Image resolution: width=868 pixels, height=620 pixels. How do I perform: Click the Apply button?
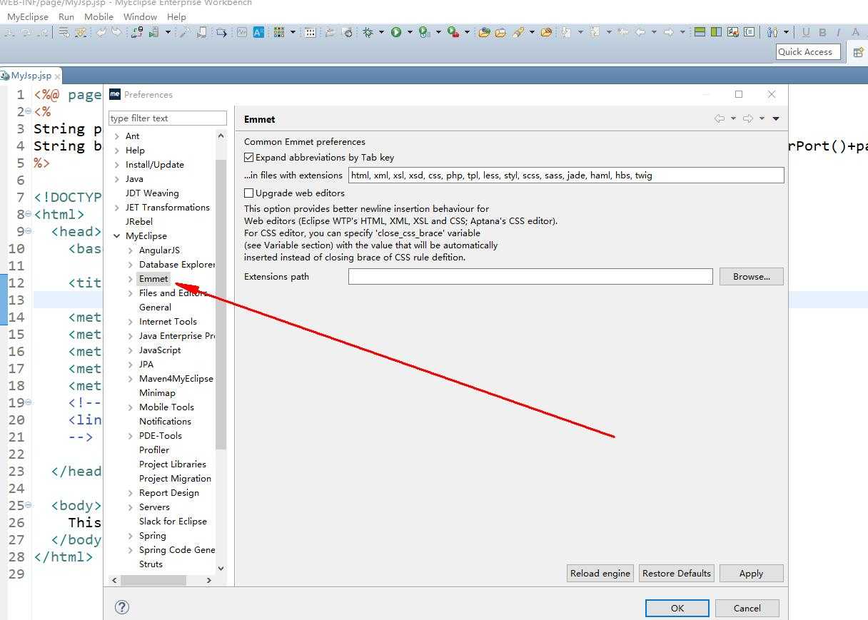[x=751, y=573]
